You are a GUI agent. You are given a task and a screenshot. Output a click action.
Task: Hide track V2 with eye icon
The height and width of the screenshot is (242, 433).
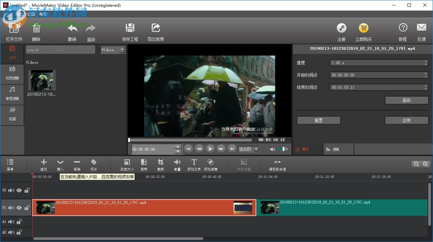pos(19,190)
